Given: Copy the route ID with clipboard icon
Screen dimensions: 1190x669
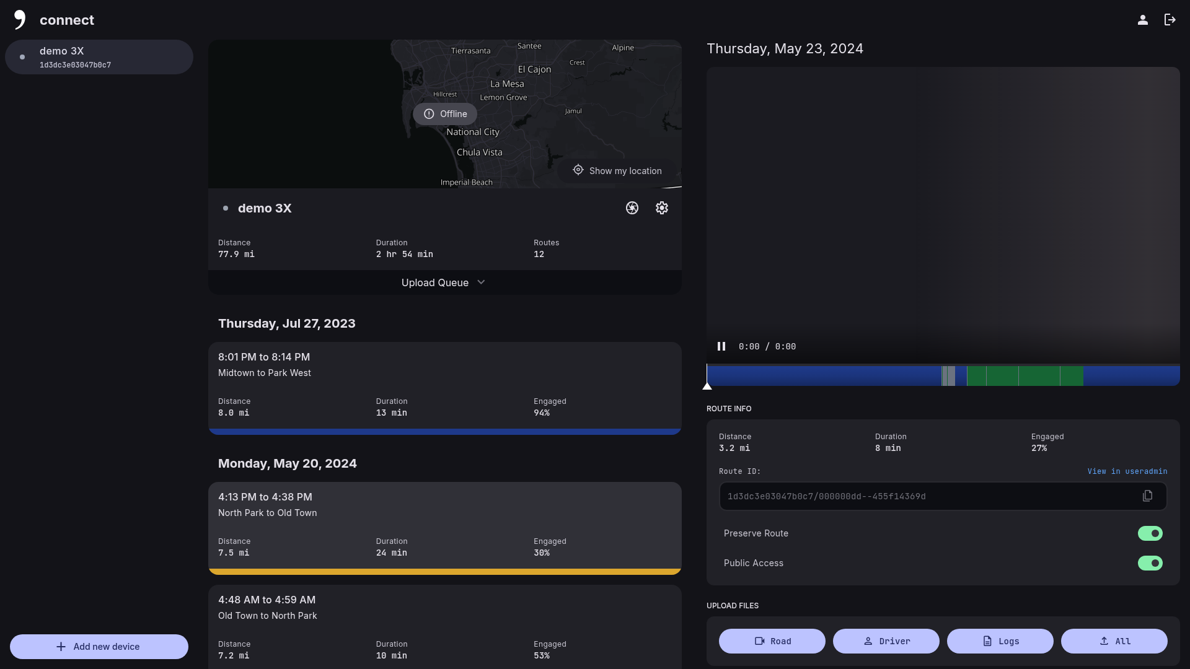Looking at the screenshot, I should [1147, 496].
